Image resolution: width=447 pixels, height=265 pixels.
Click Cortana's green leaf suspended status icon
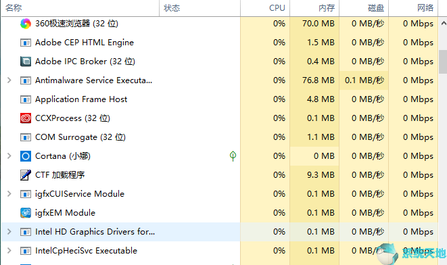coord(233,156)
